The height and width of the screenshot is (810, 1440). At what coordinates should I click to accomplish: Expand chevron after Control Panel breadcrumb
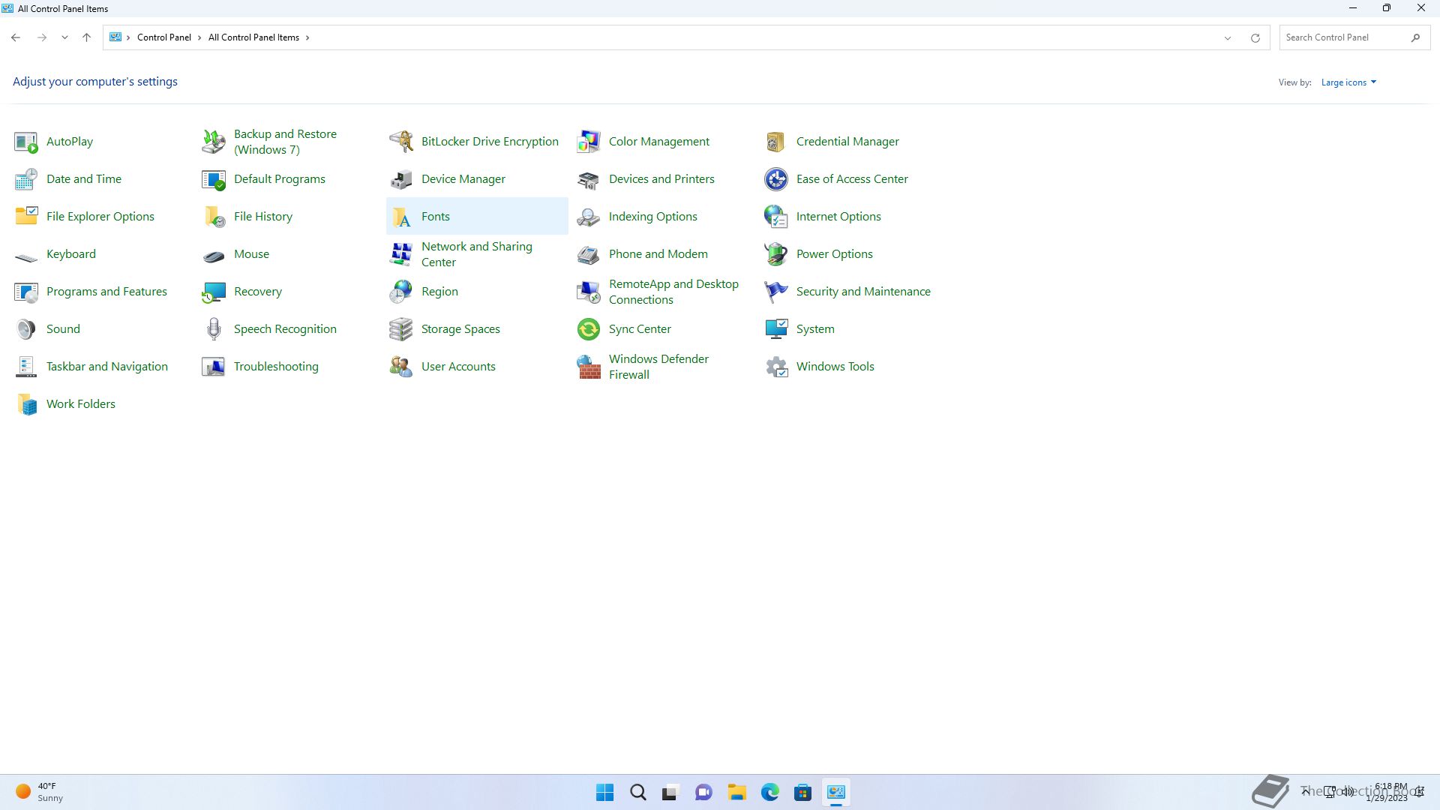coord(199,37)
